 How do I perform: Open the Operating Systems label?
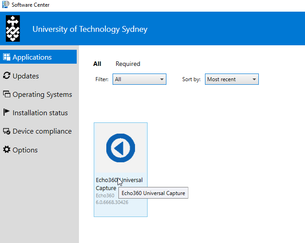pyautogui.click(x=42, y=95)
